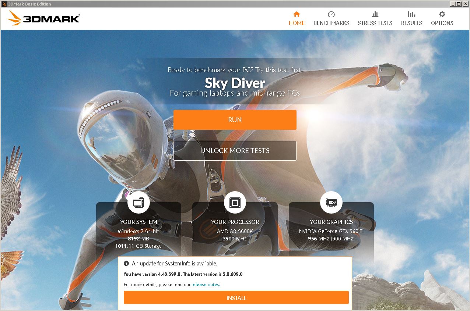Open the OPTIONS tab
Screen dimensions: 470x311
pos(442,18)
